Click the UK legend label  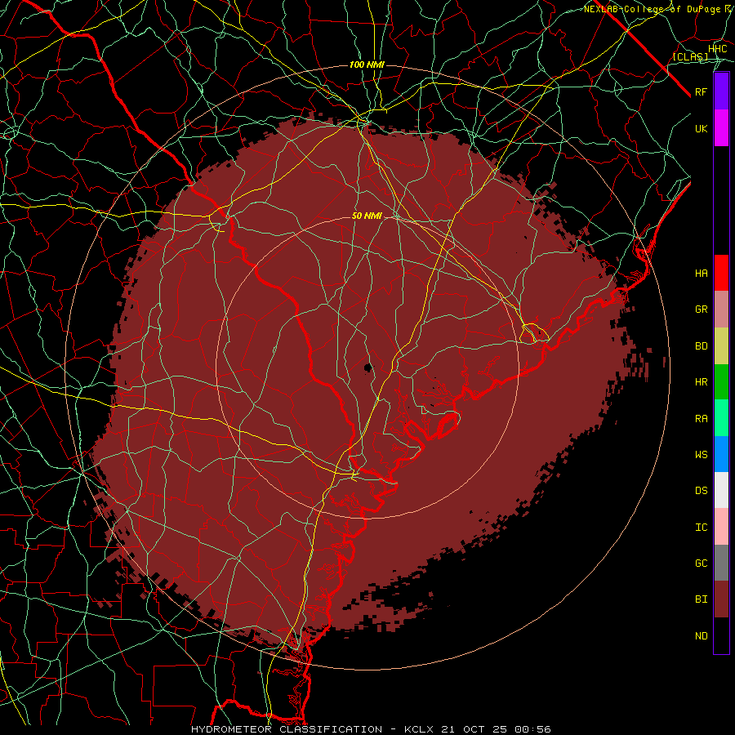click(701, 128)
